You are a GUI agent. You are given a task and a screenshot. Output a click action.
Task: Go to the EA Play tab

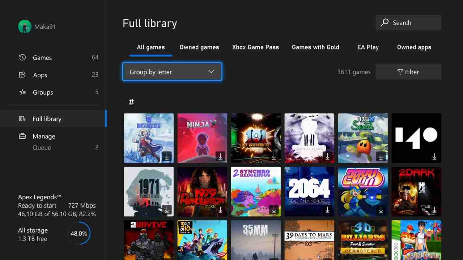368,47
